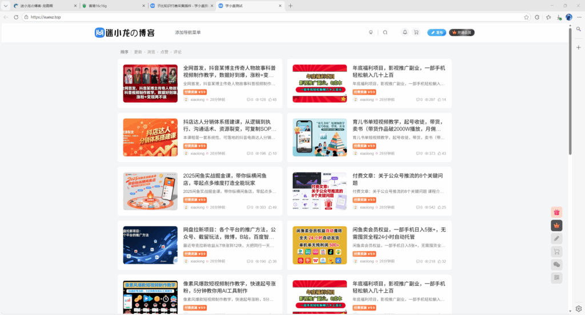Open the 抖店达人 orange thumbnail
The image size is (585, 315).
pyautogui.click(x=150, y=137)
